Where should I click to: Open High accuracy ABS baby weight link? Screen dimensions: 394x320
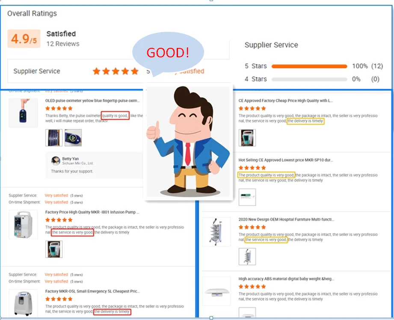[286, 279]
